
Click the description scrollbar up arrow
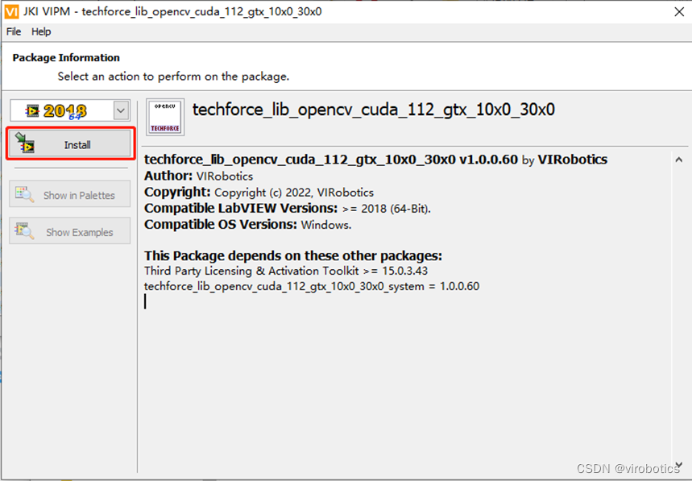point(679,160)
